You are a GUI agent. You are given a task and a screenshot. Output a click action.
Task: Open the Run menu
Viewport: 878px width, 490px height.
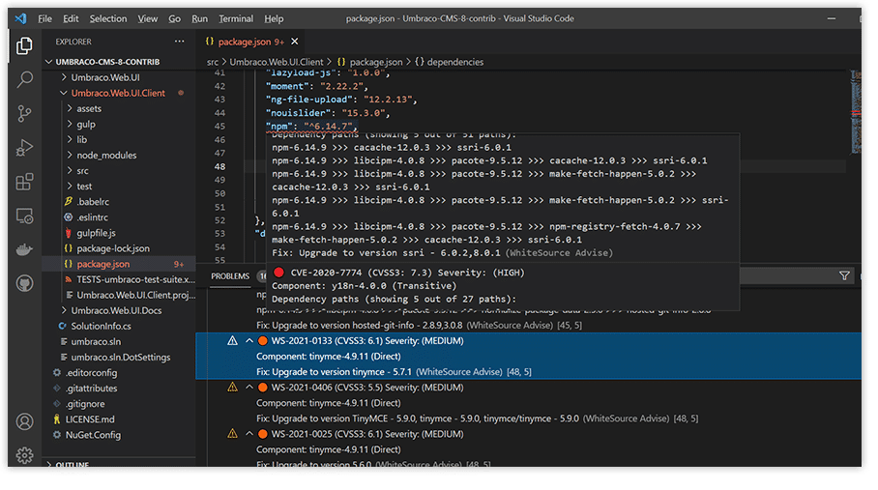point(199,18)
